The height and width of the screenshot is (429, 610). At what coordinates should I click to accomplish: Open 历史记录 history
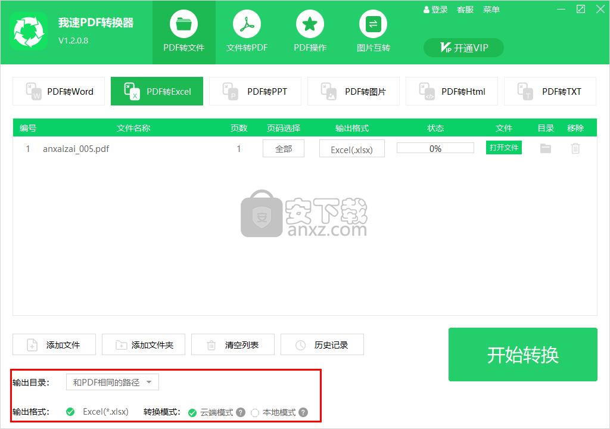coord(322,344)
